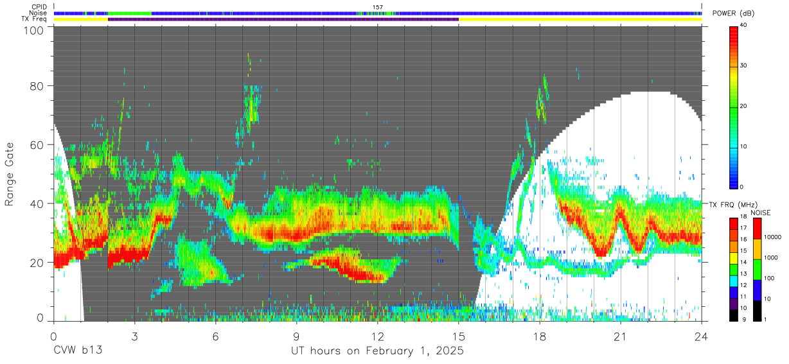Click the POWER (dB) legend title
This screenshot has height=364, width=789.
[x=733, y=14]
